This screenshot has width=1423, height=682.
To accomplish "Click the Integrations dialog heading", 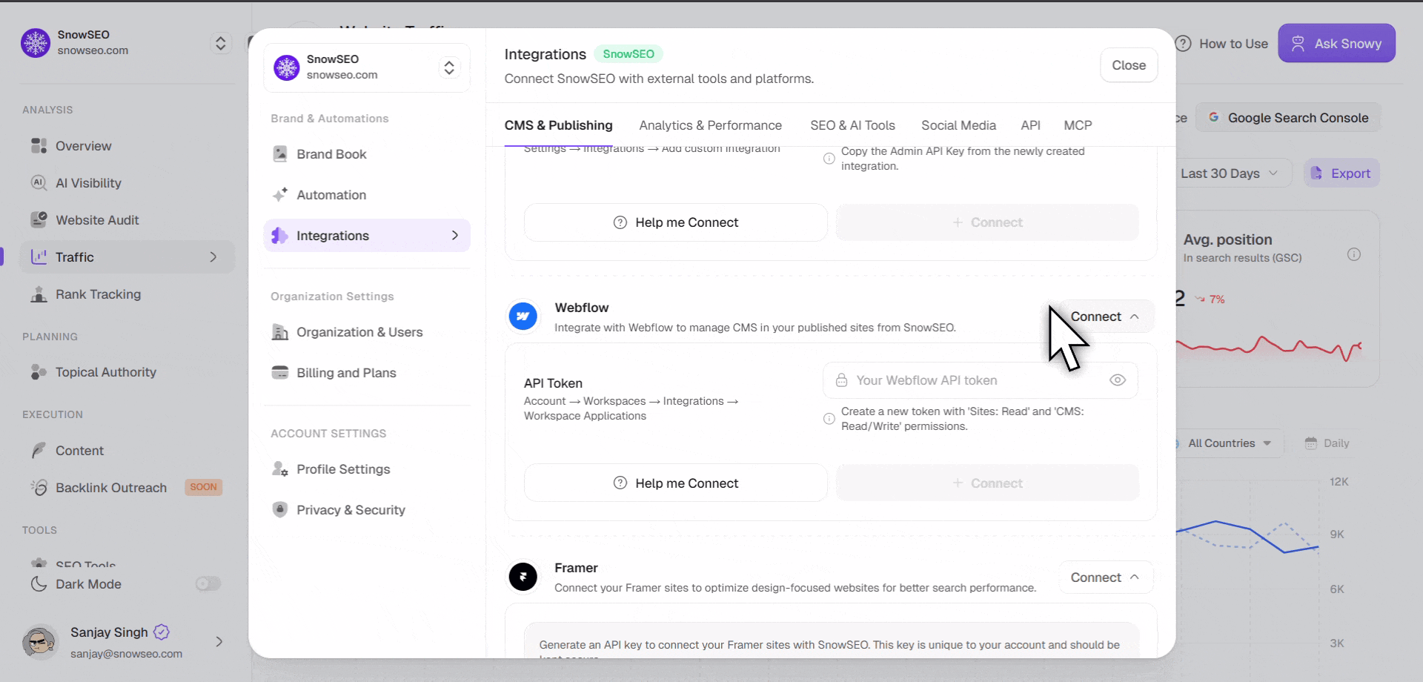I will [x=545, y=54].
